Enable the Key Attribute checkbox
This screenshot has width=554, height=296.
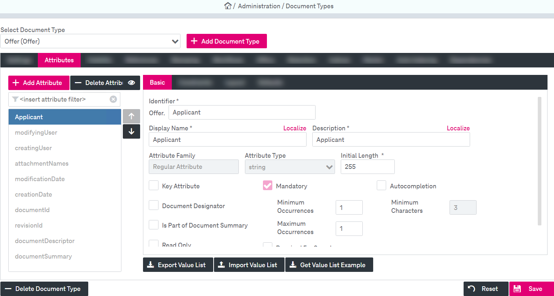tap(154, 185)
